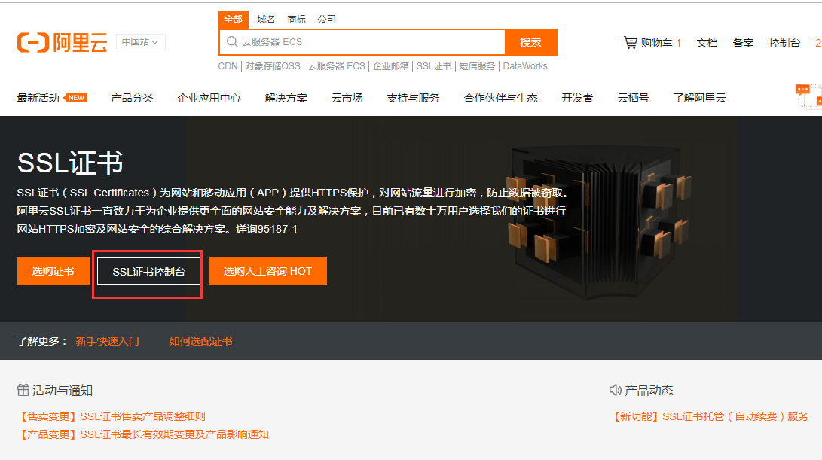Open the 中国站 site selector dropdown

(x=140, y=41)
